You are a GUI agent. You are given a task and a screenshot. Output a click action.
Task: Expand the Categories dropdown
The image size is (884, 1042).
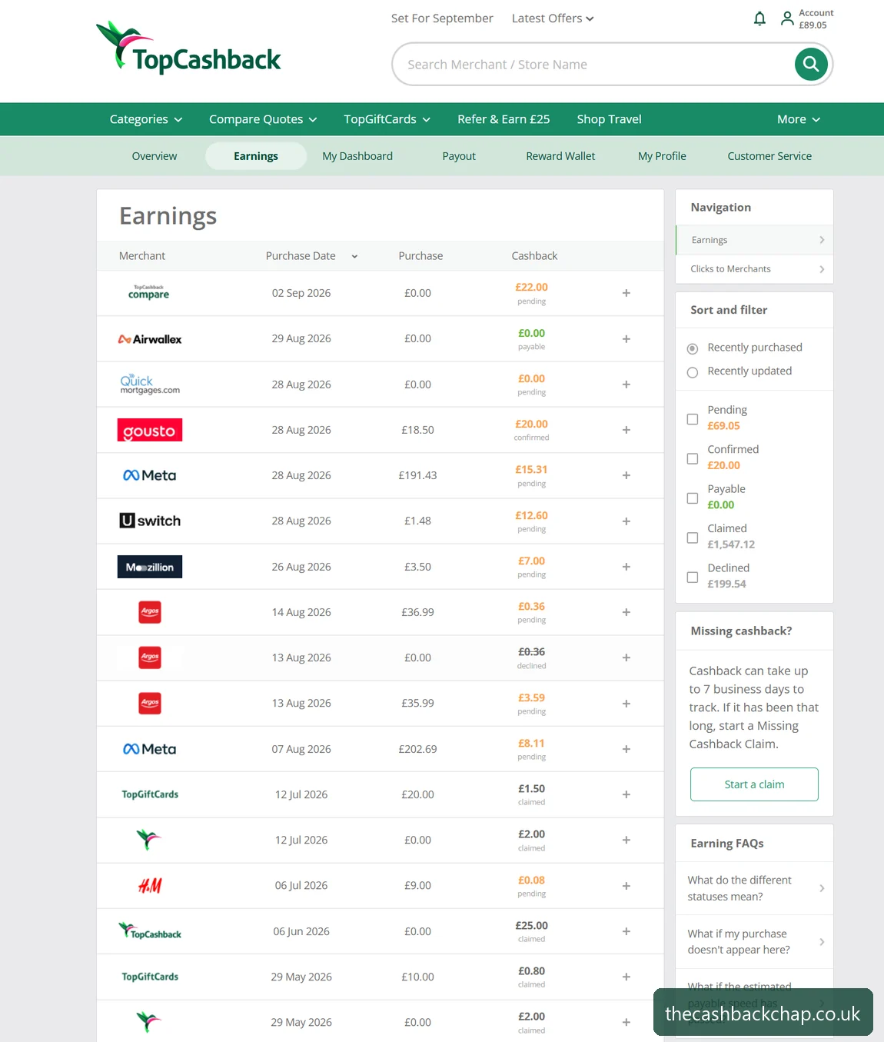tap(146, 119)
